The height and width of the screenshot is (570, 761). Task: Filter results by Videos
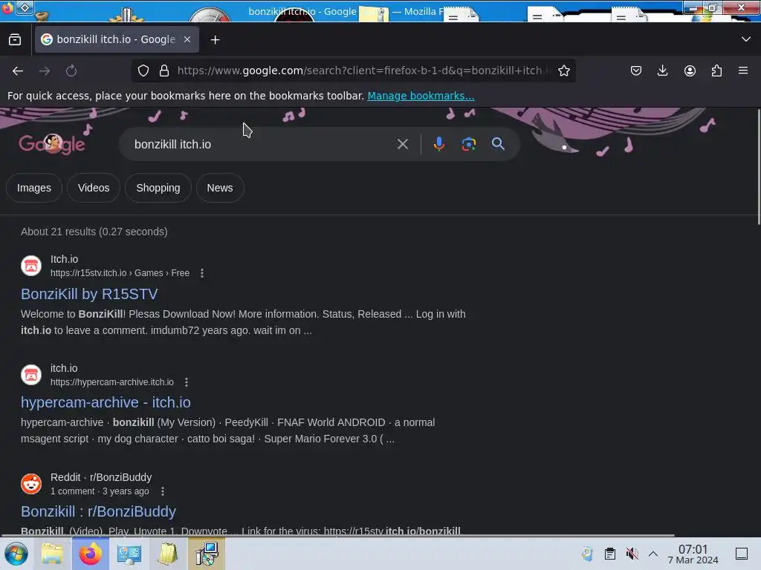94,188
